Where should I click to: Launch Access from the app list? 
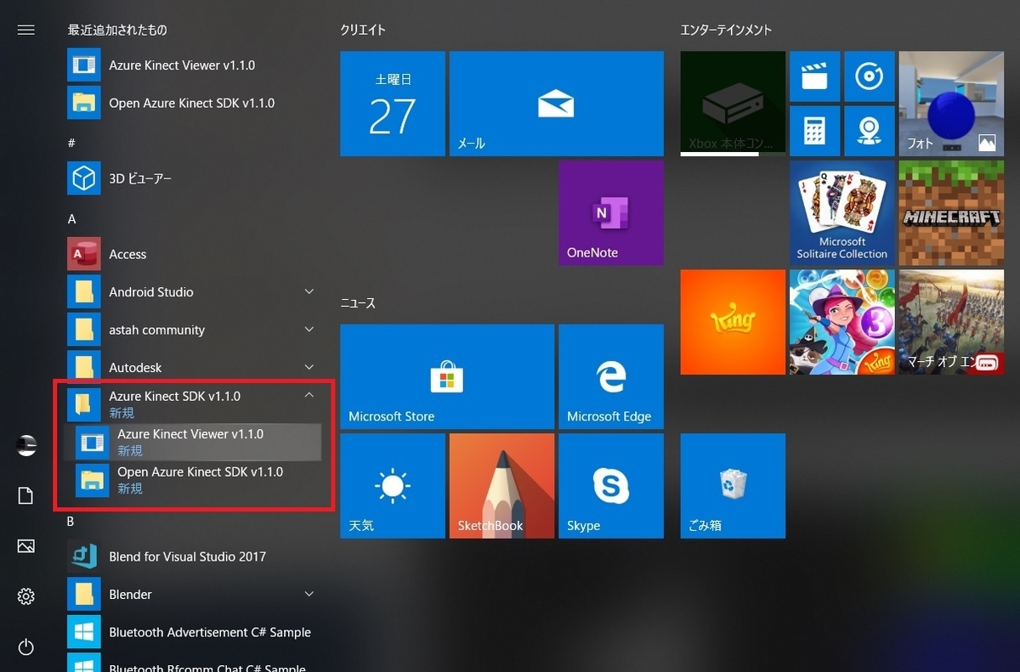point(194,254)
